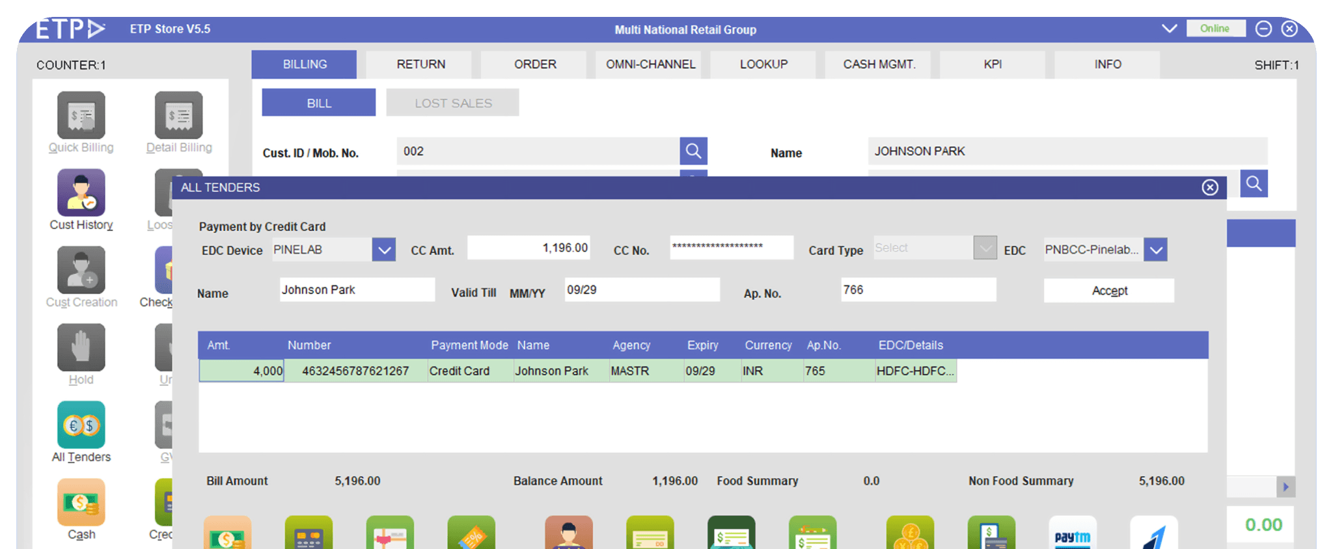
Task: Select the Cust Creation icon
Action: (x=81, y=271)
